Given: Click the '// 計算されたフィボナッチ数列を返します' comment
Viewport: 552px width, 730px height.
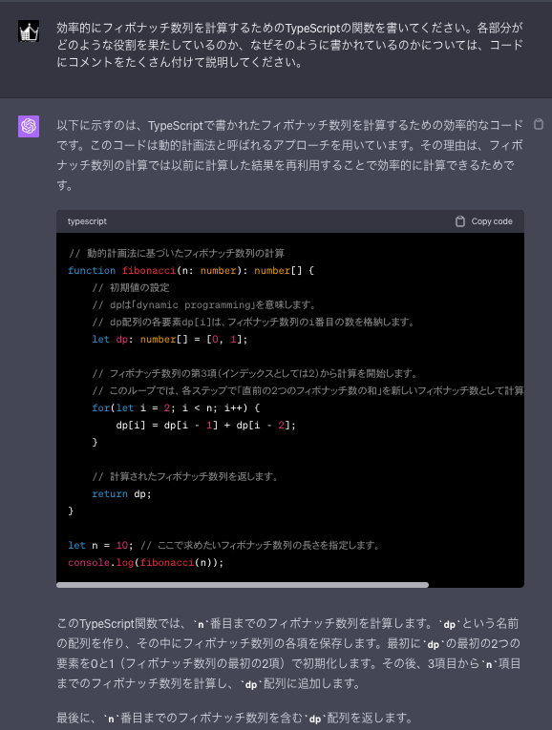Looking at the screenshot, I should click(x=185, y=477).
